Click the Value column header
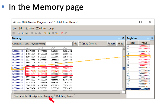Viewport: 157px width, 103px height. 144,43
